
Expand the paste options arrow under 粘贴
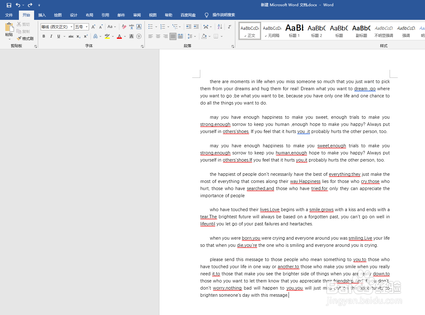click(x=9, y=39)
